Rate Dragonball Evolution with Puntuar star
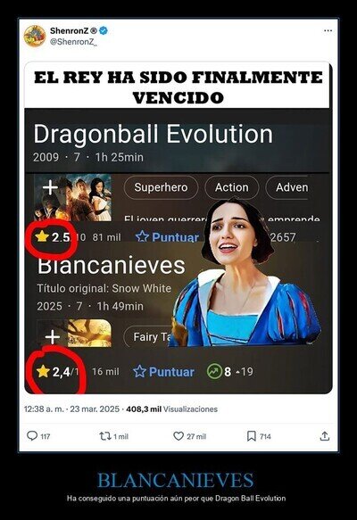The width and height of the screenshot is (357, 520). pos(167,237)
